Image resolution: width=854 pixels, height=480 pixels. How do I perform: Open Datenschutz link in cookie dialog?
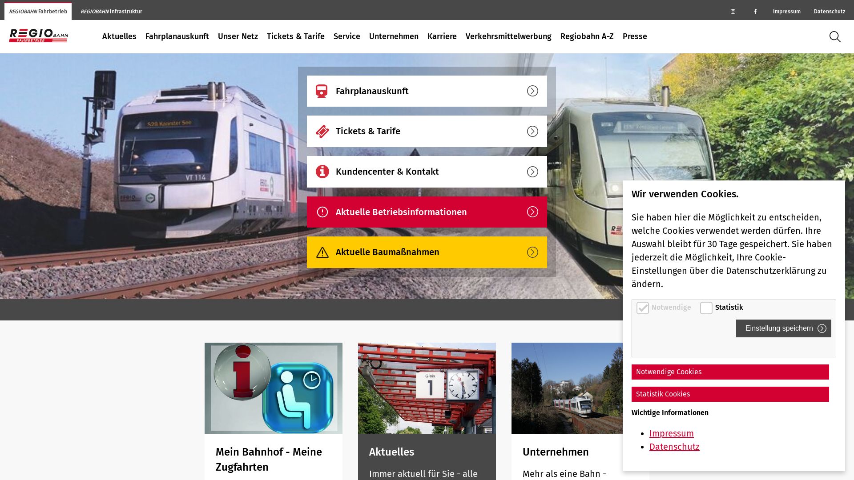(674, 447)
